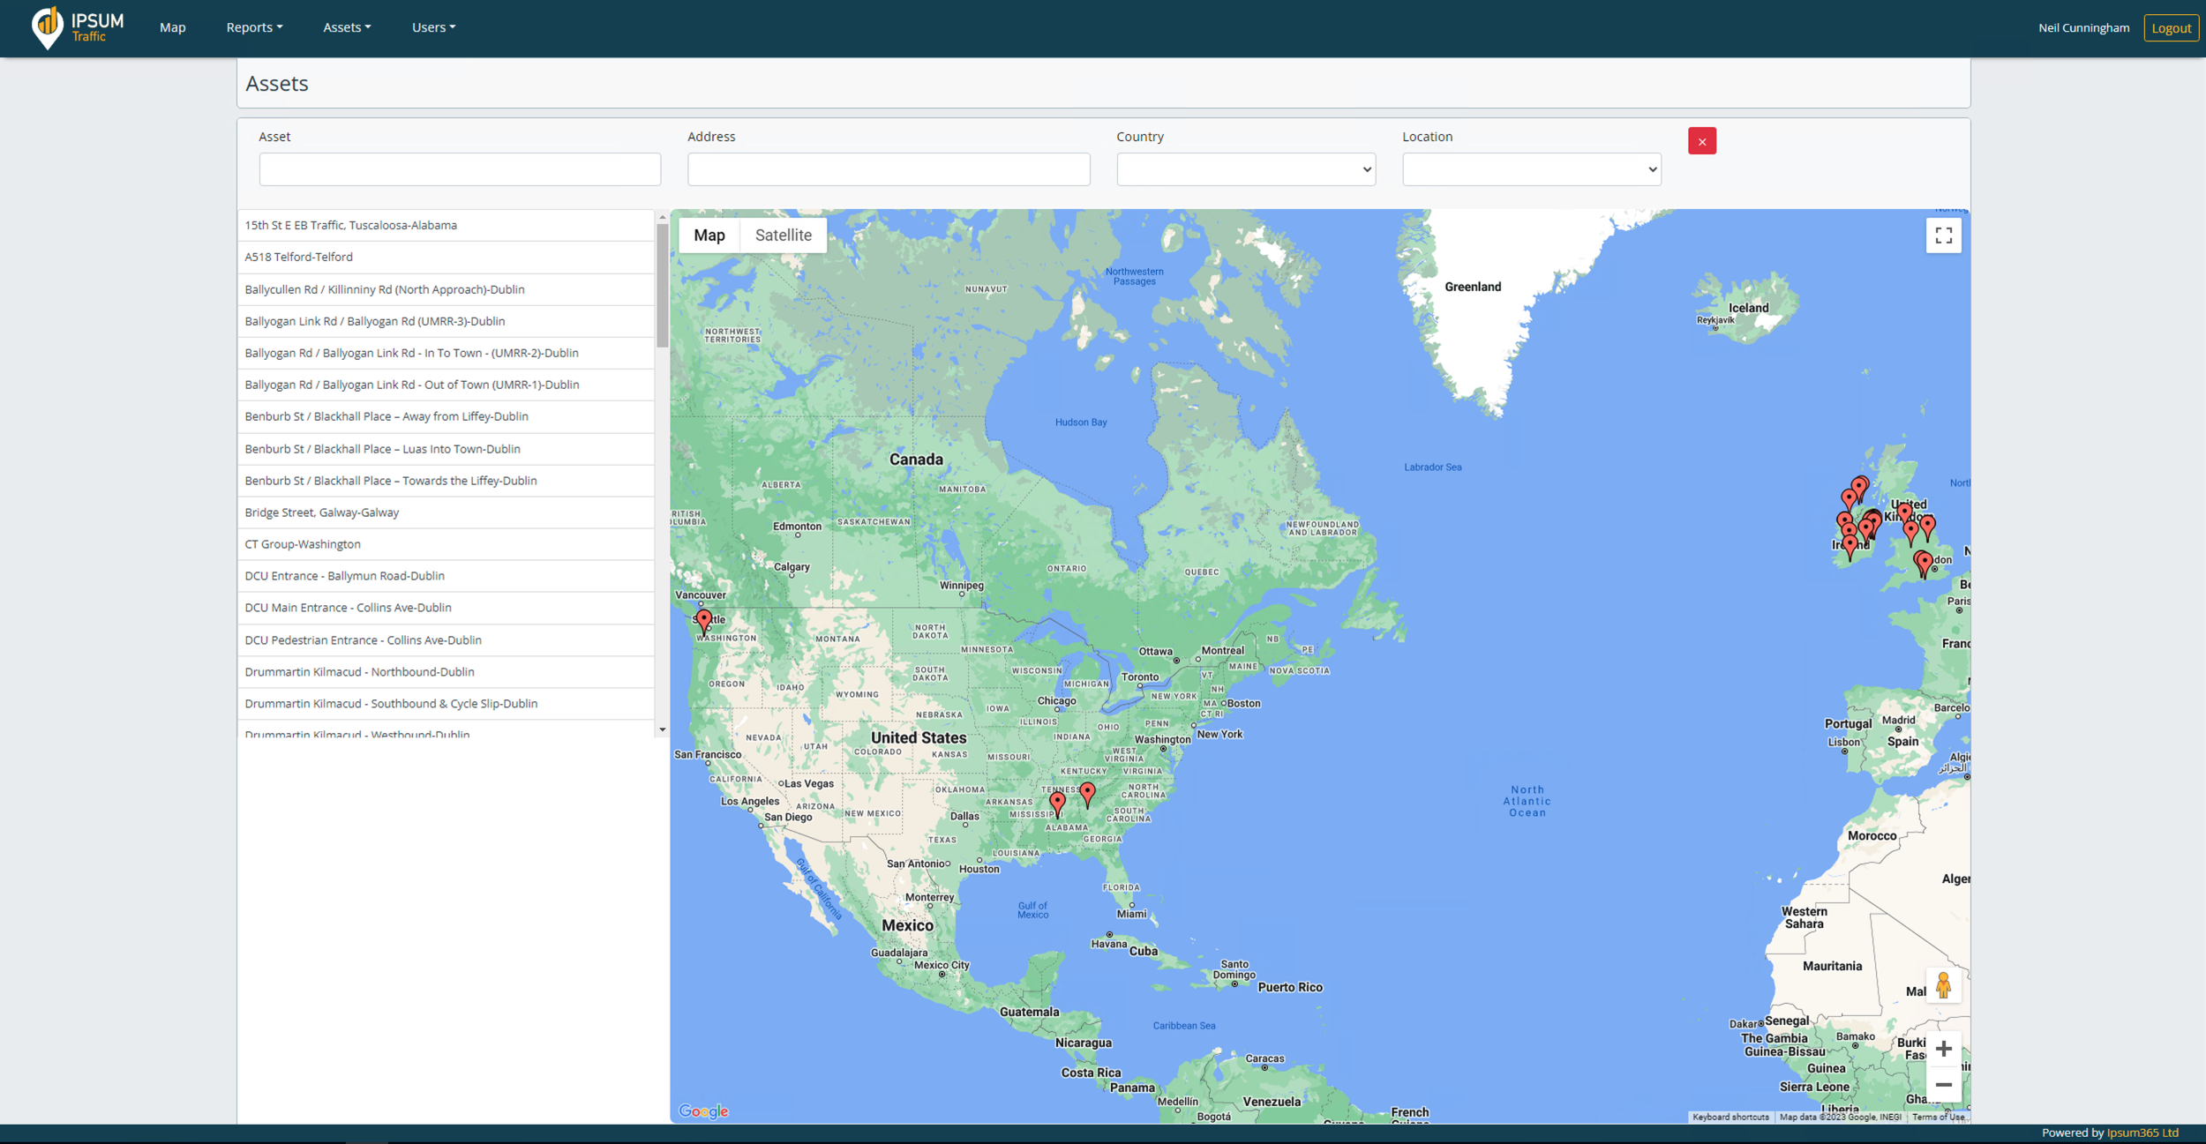The height and width of the screenshot is (1144, 2206).
Task: Select CT Group-Washington in the asset list
Action: (303, 544)
